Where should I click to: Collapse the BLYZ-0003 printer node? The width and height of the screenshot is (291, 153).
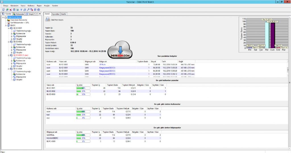[9, 55]
